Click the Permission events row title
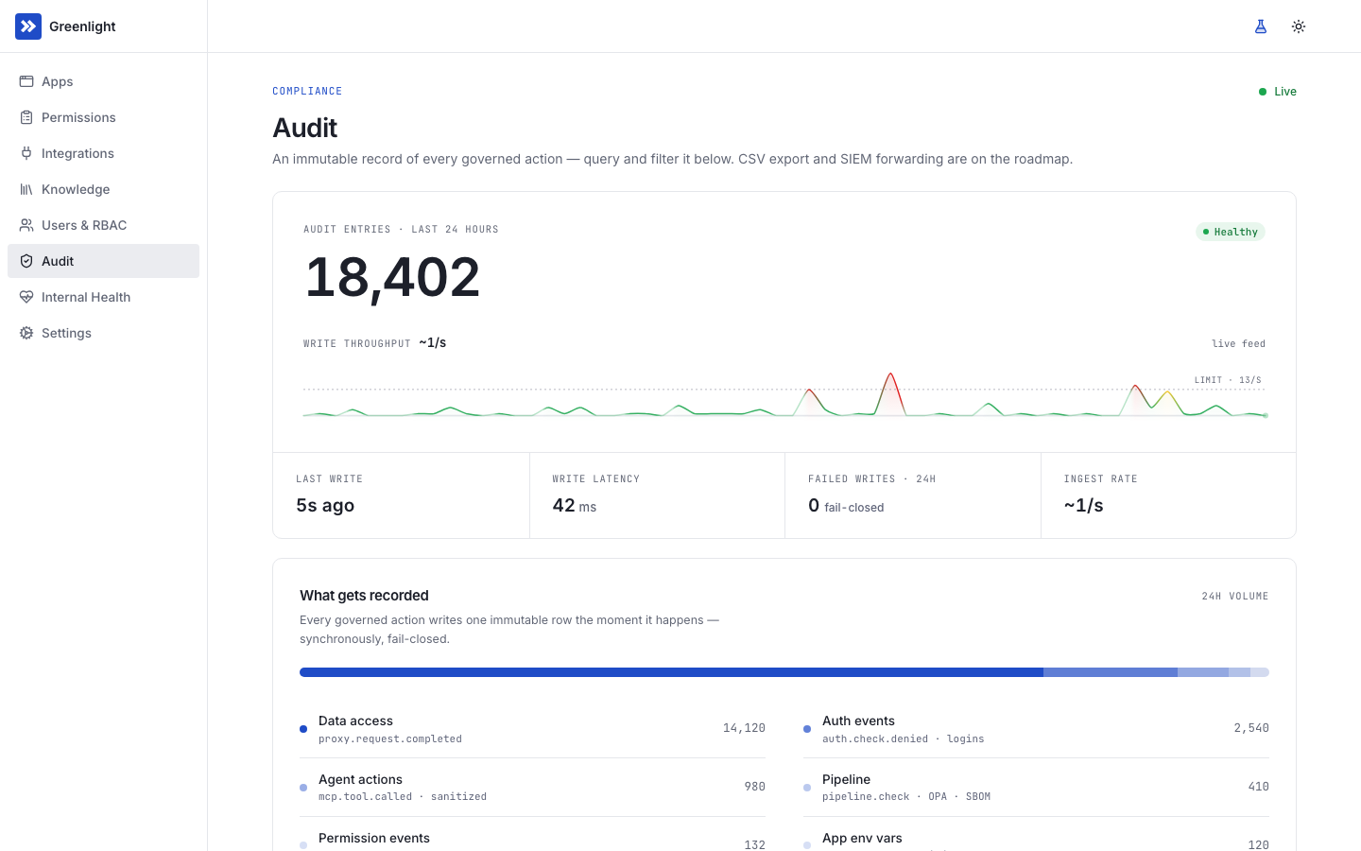Image resolution: width=1361 pixels, height=851 pixels. point(374,838)
